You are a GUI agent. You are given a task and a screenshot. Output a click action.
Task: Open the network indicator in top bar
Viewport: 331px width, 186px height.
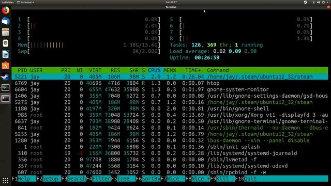click(314, 2)
